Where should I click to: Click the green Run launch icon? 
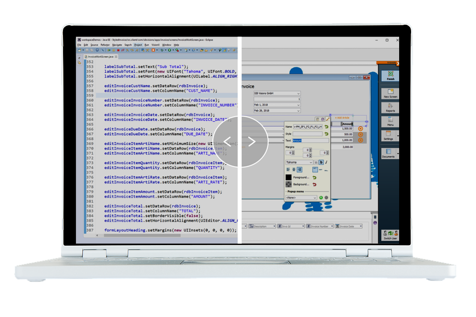[x=170, y=50]
